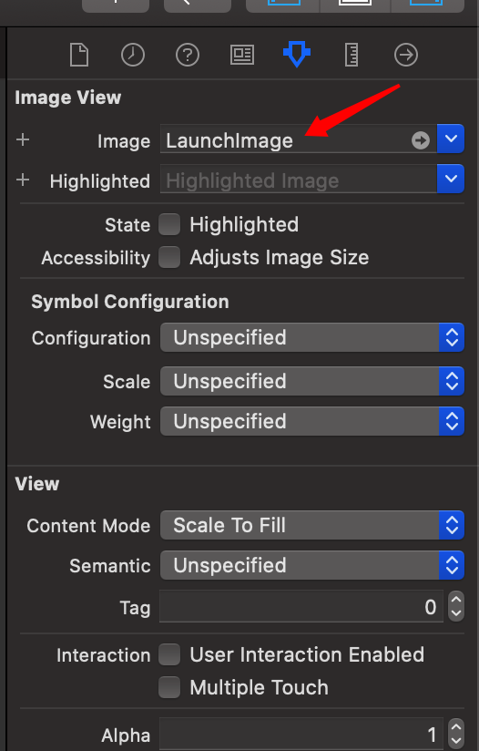The width and height of the screenshot is (479, 751).
Task: Enable User Interaction Enabled checkbox
Action: tap(169, 654)
